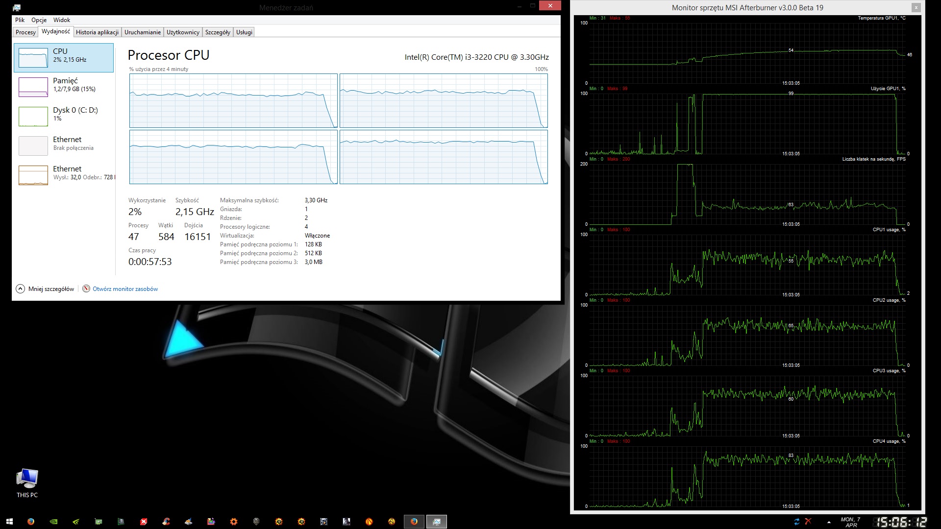Collapse view with Mniej szczegółów
This screenshot has height=529, width=941.
coord(45,289)
